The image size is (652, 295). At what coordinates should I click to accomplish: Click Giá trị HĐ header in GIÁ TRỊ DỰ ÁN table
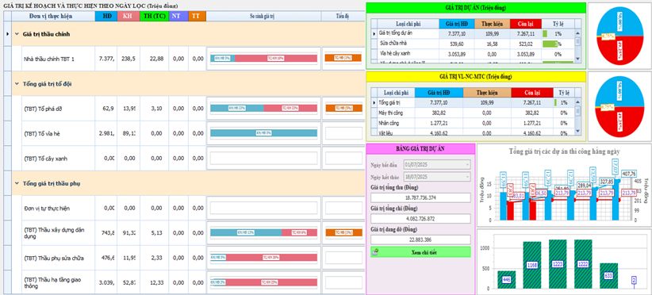[x=457, y=24]
